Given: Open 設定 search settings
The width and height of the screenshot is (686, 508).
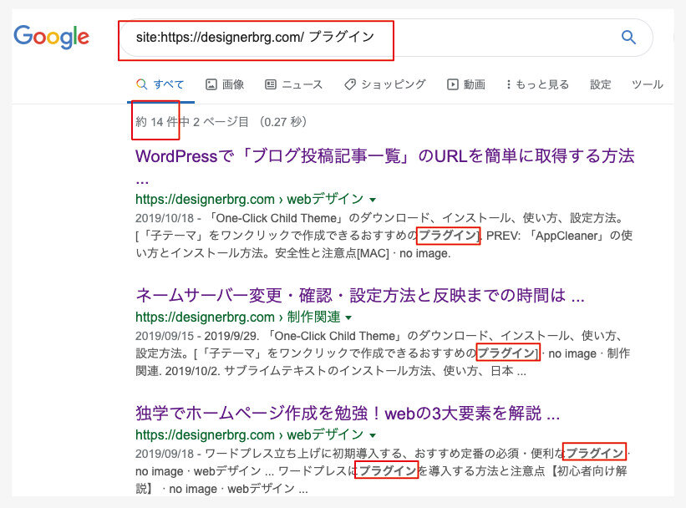Looking at the screenshot, I should point(600,84).
